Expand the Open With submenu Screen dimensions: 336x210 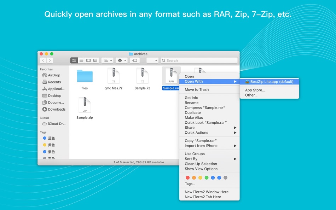point(209,81)
